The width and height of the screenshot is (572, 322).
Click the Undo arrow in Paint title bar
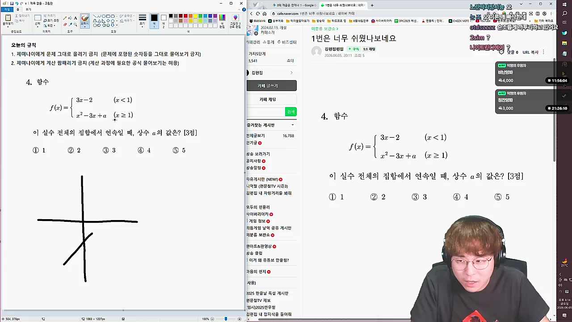[x=17, y=3]
